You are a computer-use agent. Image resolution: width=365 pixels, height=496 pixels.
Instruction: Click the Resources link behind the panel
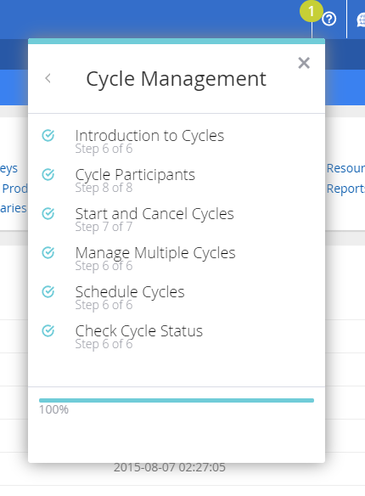(x=345, y=168)
